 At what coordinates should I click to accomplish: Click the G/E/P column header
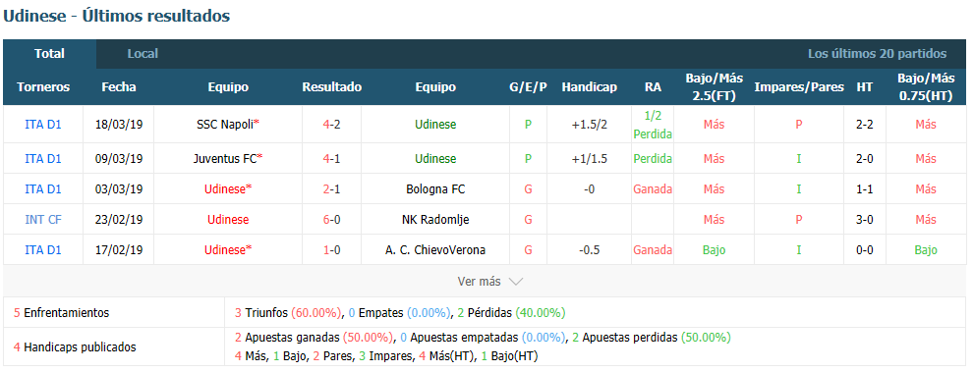(528, 87)
